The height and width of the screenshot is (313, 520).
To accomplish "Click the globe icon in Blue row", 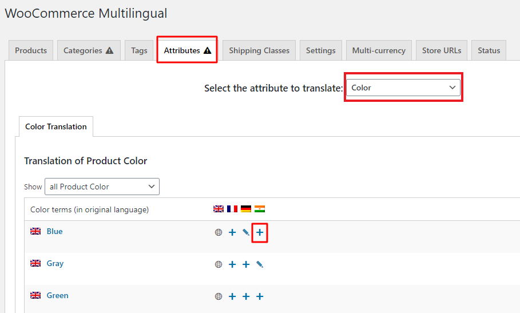I will (219, 232).
